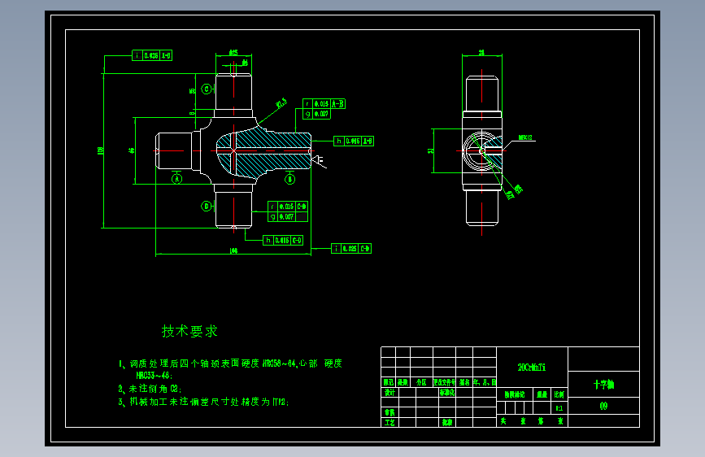Image resolution: width=705 pixels, height=457 pixels.
Task: Click the 108 vertical dimension text
Action: pos(100,150)
